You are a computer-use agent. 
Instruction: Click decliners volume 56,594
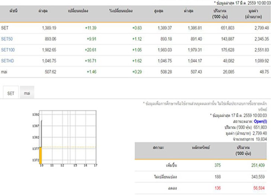pos(259,188)
